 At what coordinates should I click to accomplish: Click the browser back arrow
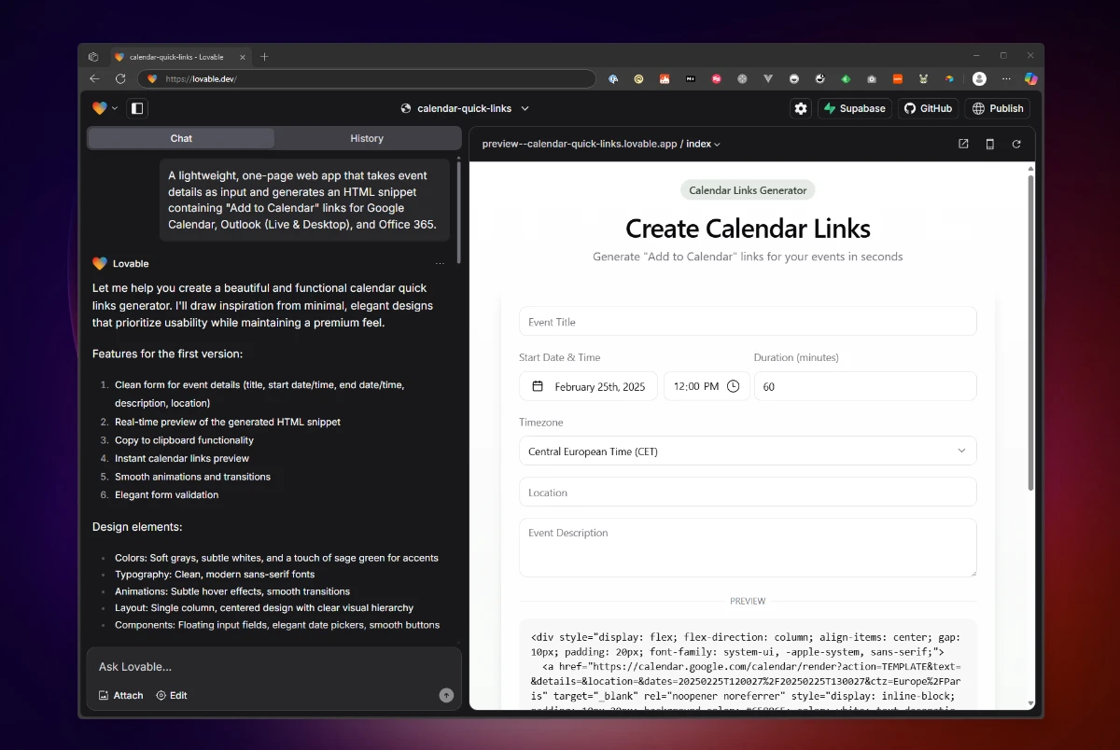point(94,79)
